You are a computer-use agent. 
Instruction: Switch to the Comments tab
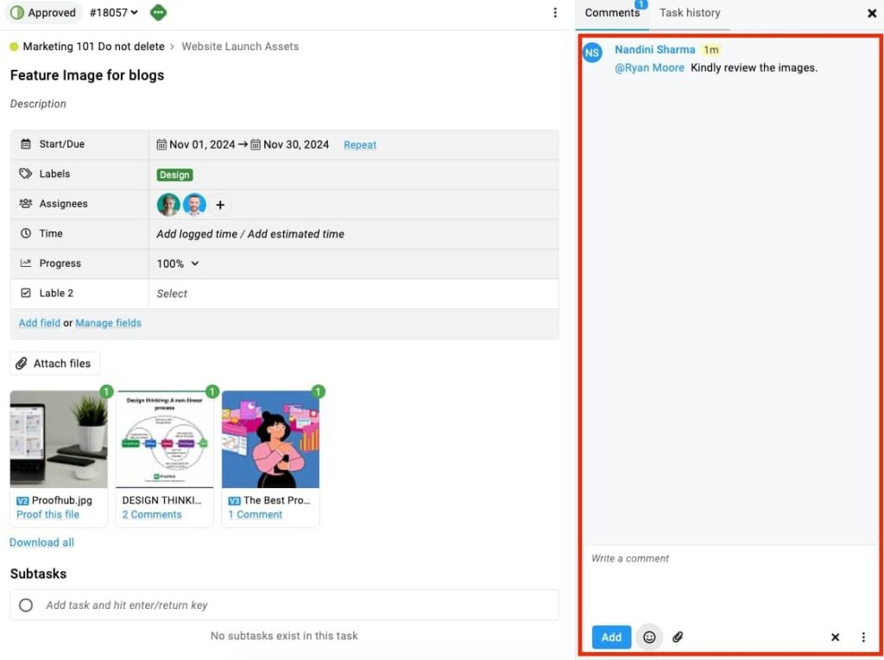(612, 13)
